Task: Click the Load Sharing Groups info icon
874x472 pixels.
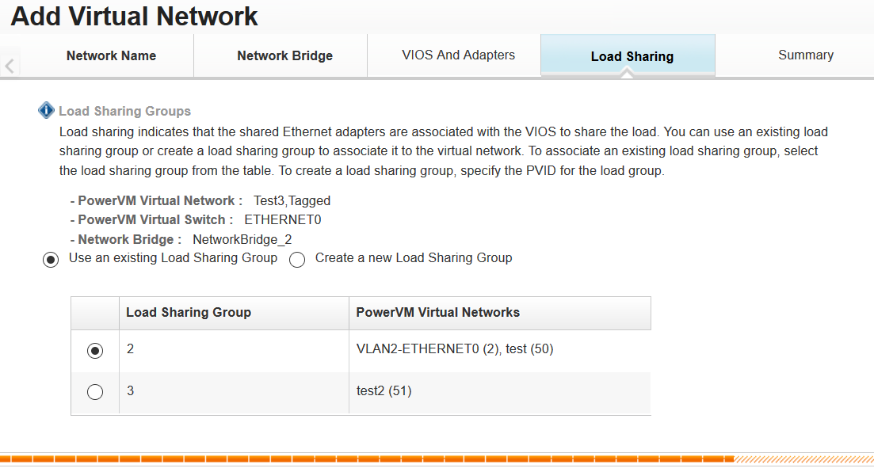Action: click(x=46, y=110)
